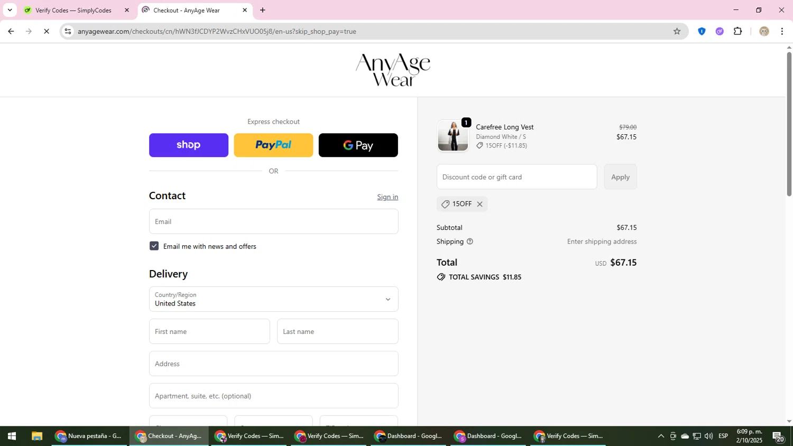Focus the Last name field
The height and width of the screenshot is (446, 793).
(x=337, y=331)
